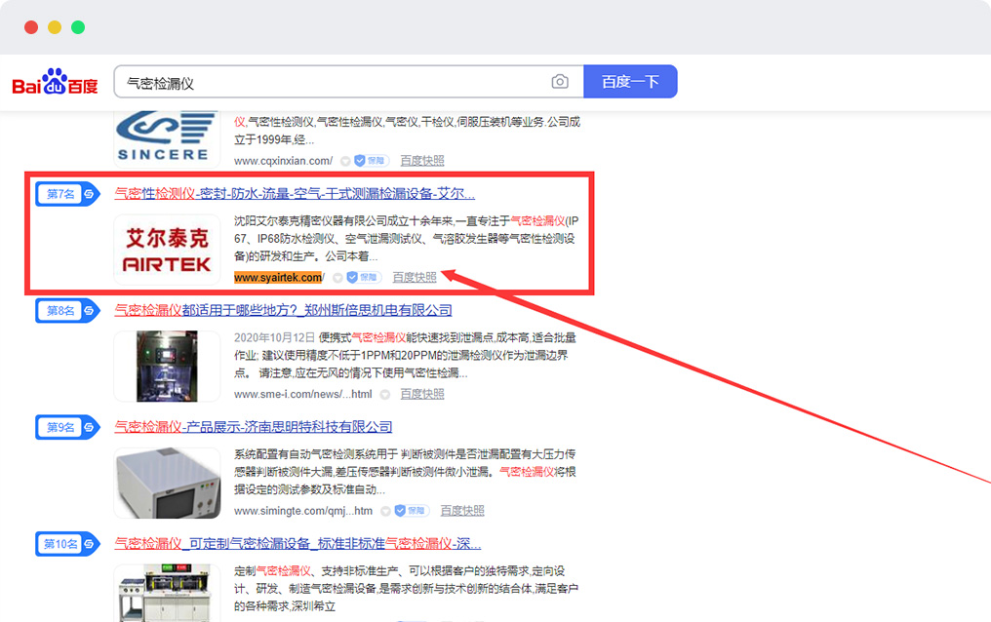Click the 第7名 rank badge
Viewport: 991px width, 622px height.
pos(67,194)
